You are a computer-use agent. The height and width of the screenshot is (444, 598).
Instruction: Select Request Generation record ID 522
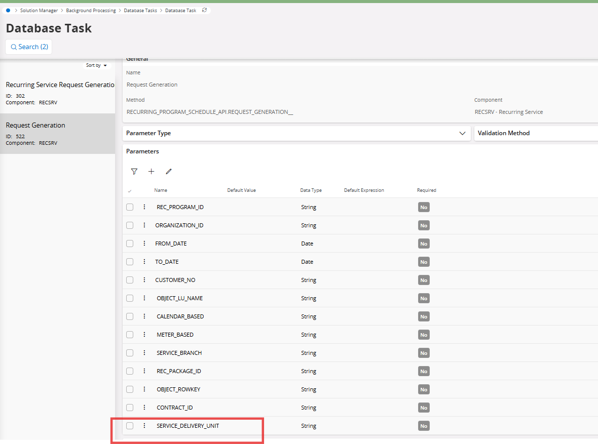click(58, 133)
